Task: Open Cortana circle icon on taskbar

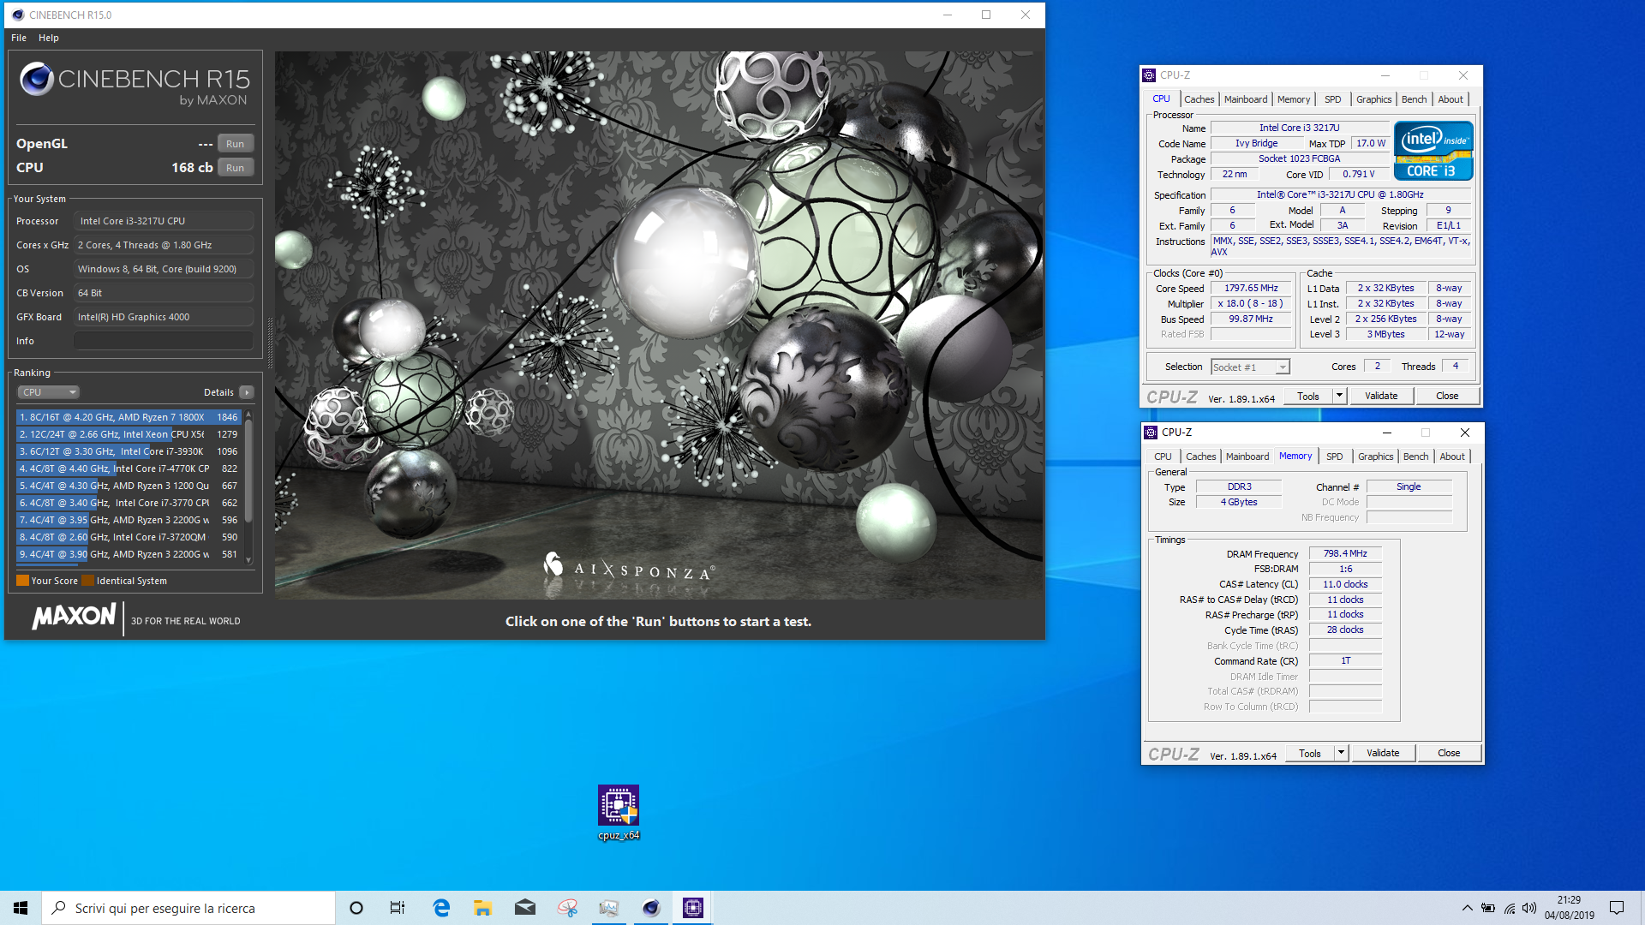Action: 356,908
